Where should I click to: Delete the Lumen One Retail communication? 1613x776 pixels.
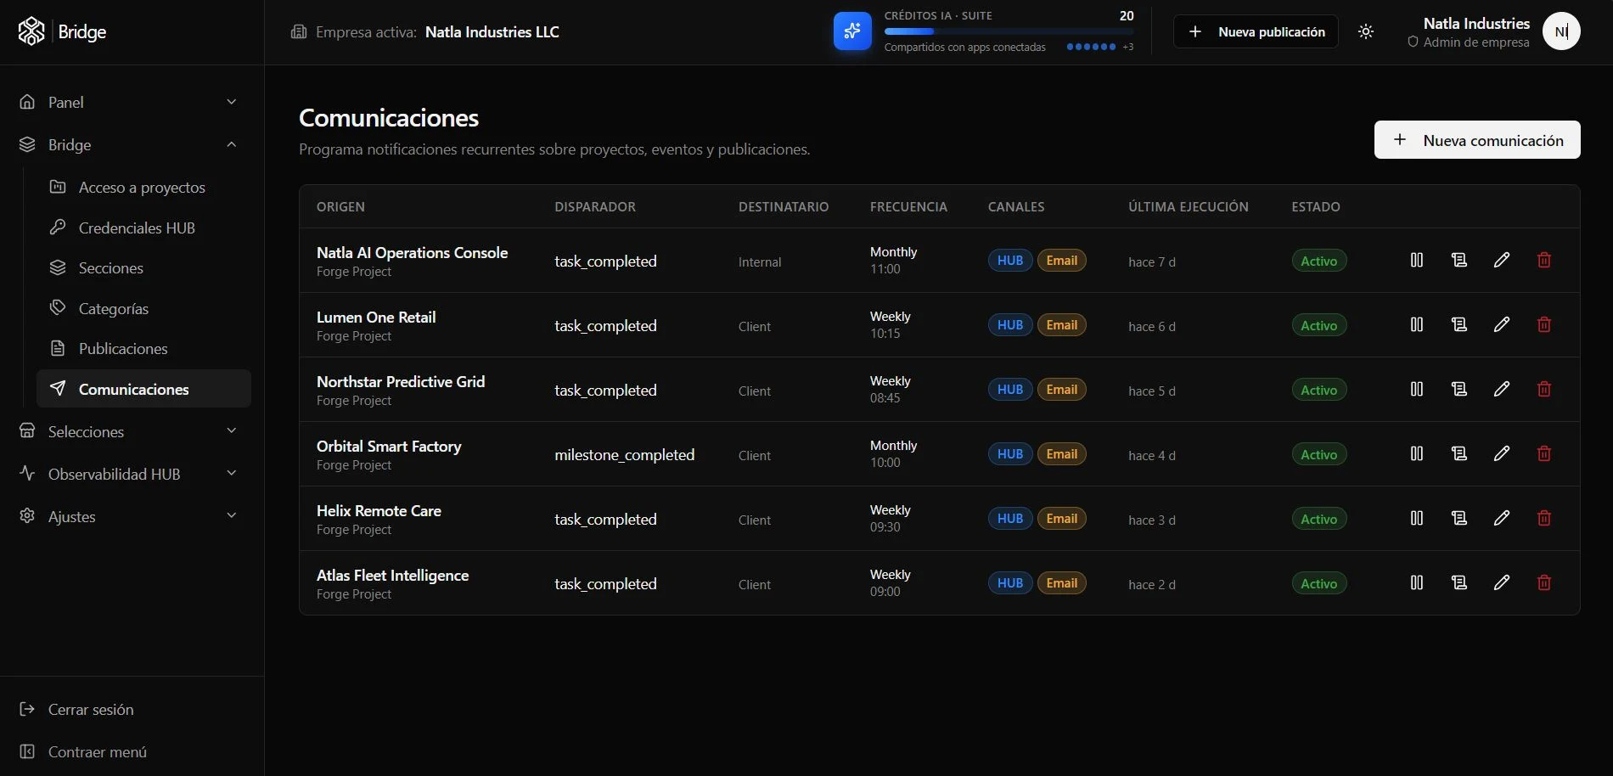point(1544,324)
